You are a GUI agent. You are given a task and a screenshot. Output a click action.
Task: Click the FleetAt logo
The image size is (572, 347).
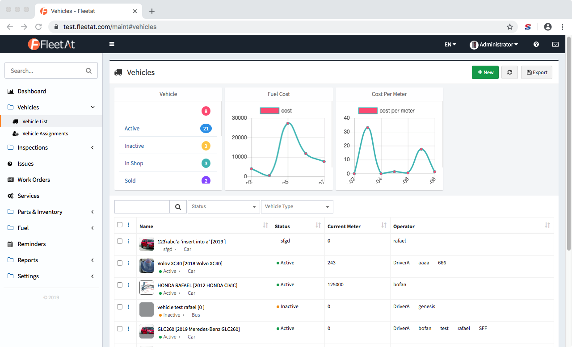pyautogui.click(x=51, y=44)
